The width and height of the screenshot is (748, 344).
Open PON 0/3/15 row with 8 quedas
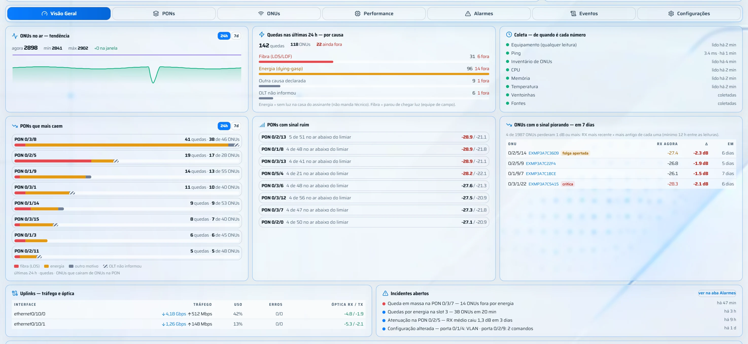pyautogui.click(x=127, y=221)
